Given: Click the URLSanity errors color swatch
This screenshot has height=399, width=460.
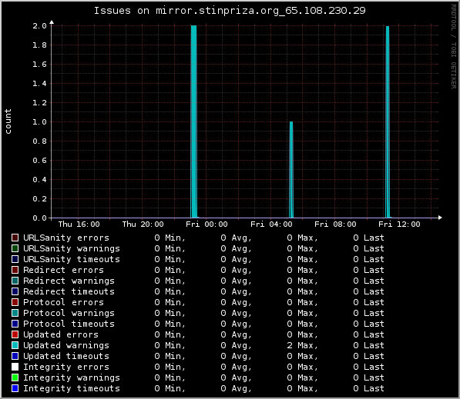Looking at the screenshot, I should coord(15,238).
